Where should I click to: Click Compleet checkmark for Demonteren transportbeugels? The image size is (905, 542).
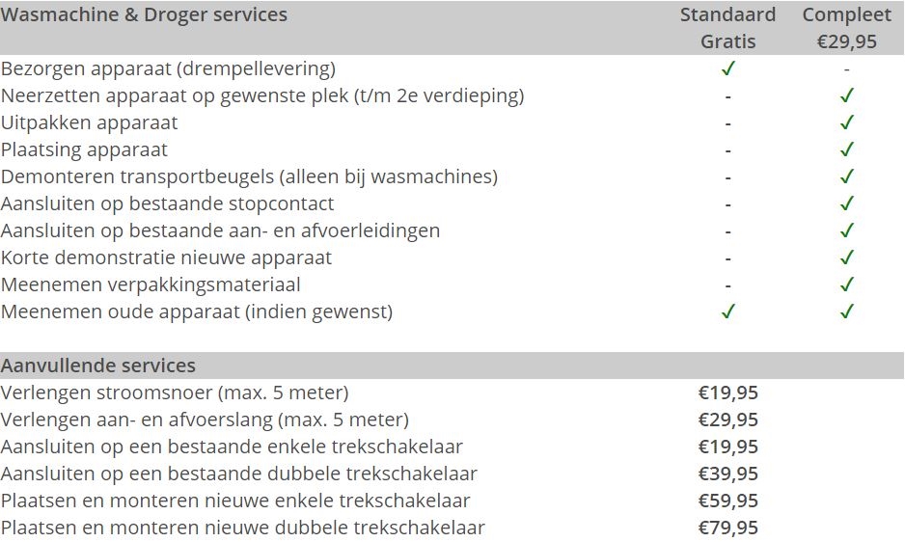coord(847,176)
